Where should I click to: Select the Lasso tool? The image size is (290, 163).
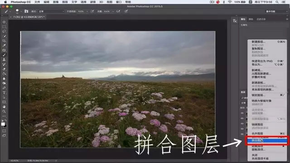coord(4,31)
